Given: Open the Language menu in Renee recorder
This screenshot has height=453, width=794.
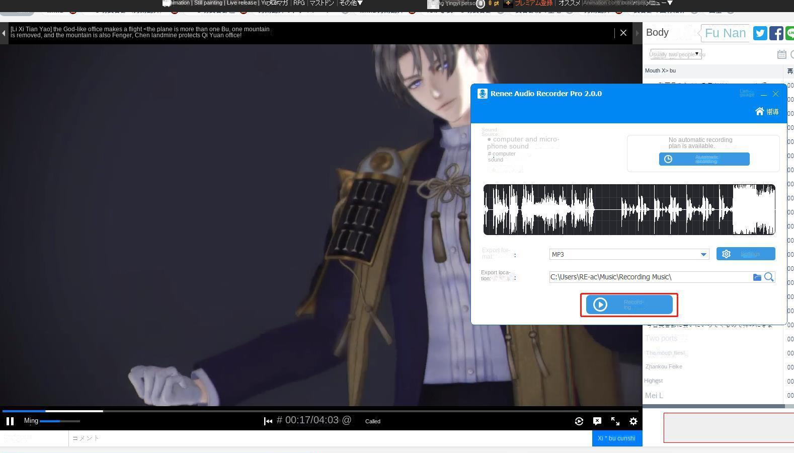Looking at the screenshot, I should click(x=747, y=93).
